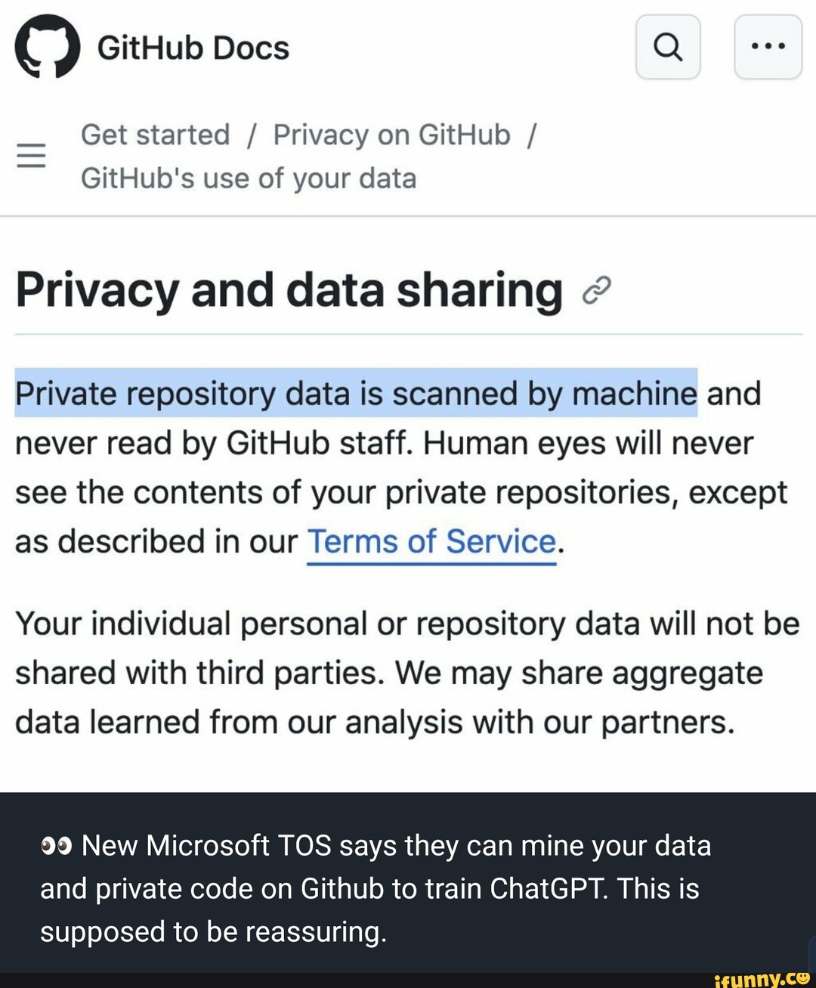This screenshot has height=988, width=816.
Task: Click the heading anchor link icon
Action: click(596, 290)
